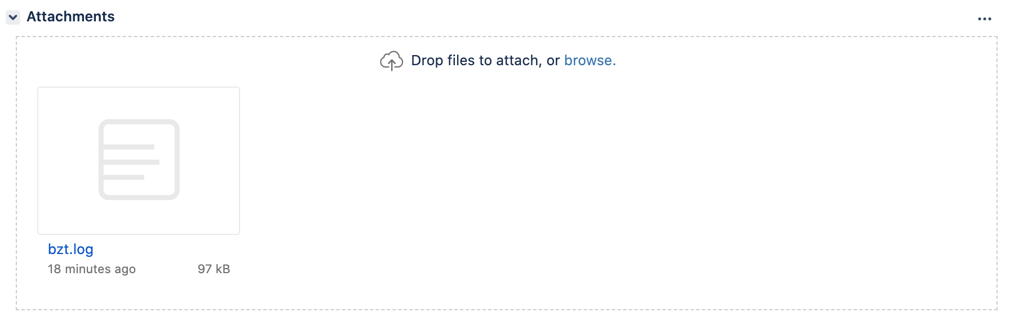Click the Attachments section heading

pyautogui.click(x=70, y=17)
